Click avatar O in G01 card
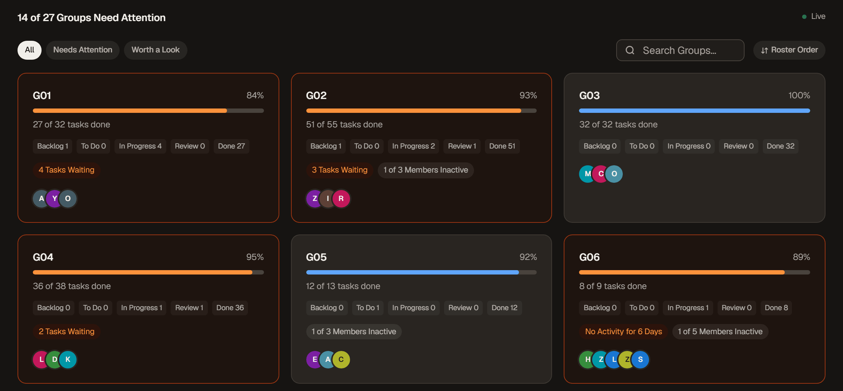Screen dimensions: 843x391 point(68,198)
